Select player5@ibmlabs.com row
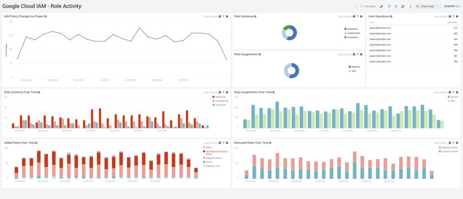This screenshot has height=199, width=463. coord(413,33)
